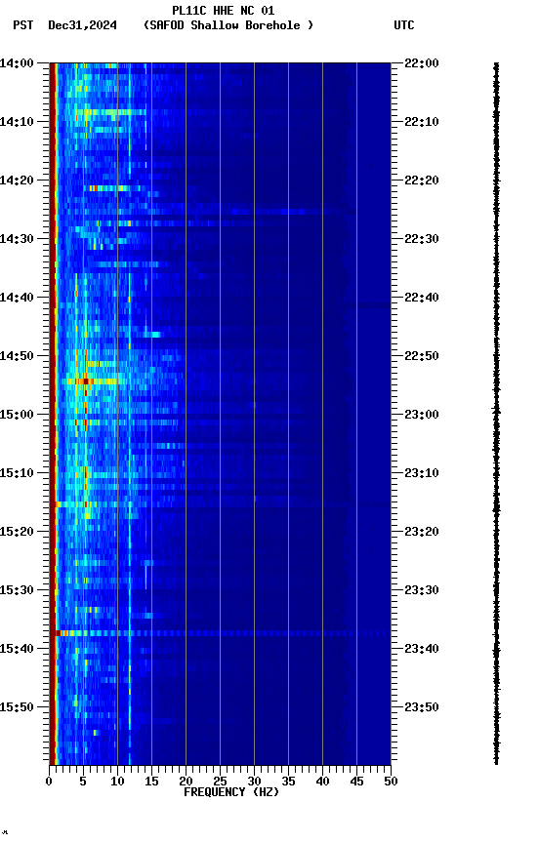Image resolution: width=539 pixels, height=843 pixels.
Task: Click the title text 'PL11C HHE NC 01'
Action: (x=224, y=11)
